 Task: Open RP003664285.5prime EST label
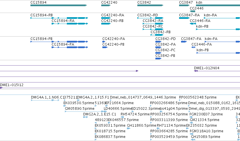[x=169, y=131]
